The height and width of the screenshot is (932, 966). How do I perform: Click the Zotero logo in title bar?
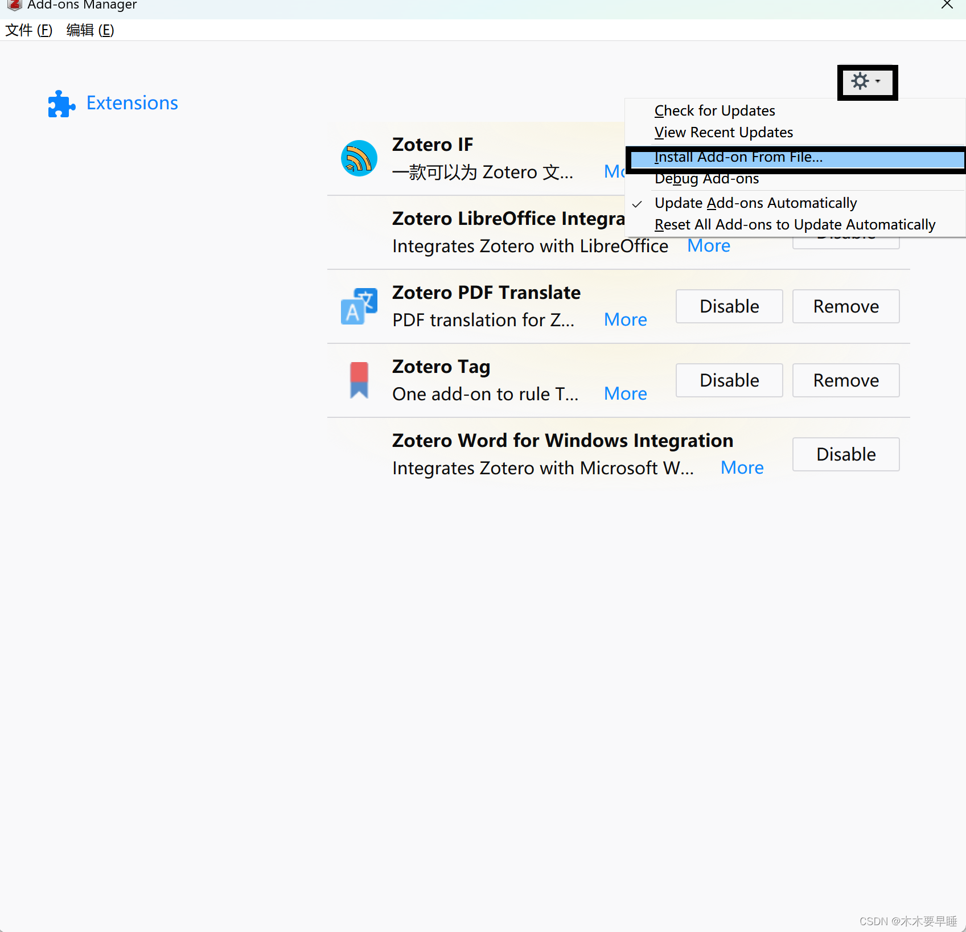[14, 5]
